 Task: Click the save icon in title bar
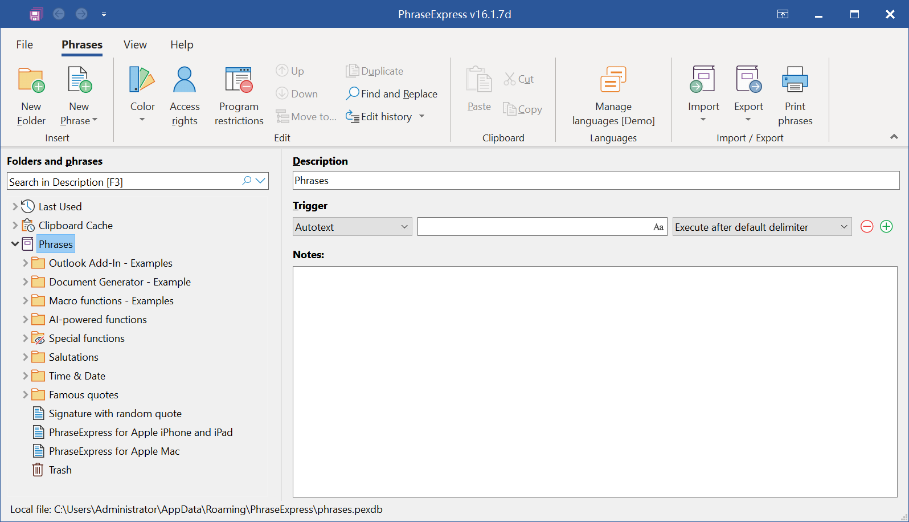(x=36, y=14)
